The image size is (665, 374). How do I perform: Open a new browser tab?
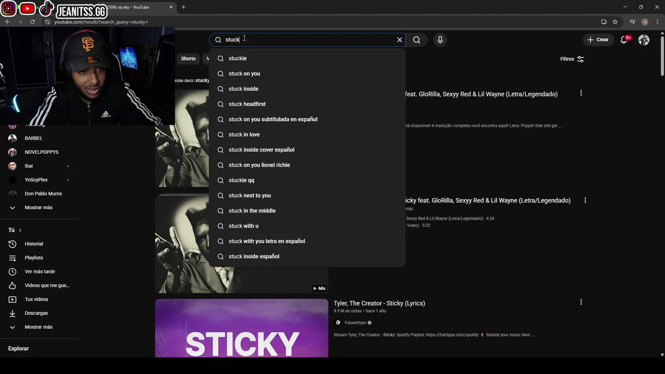coord(183,7)
